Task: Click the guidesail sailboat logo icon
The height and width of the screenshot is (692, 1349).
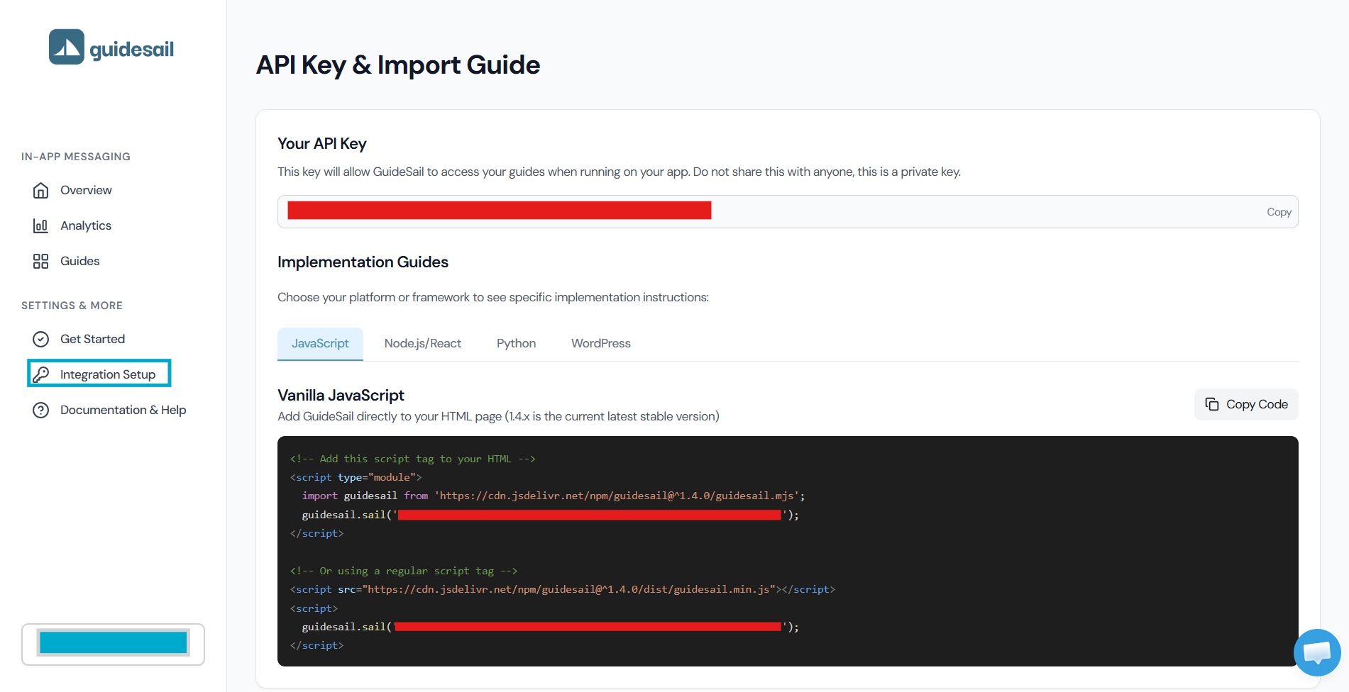Action: [x=67, y=47]
